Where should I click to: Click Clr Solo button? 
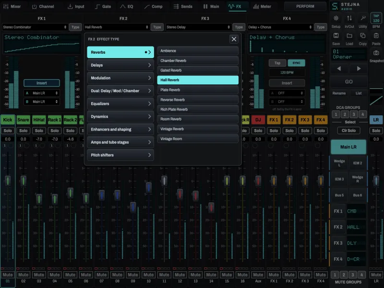pyautogui.click(x=349, y=131)
